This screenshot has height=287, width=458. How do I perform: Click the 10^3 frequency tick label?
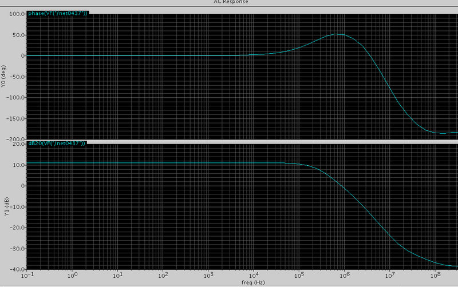coord(208,275)
